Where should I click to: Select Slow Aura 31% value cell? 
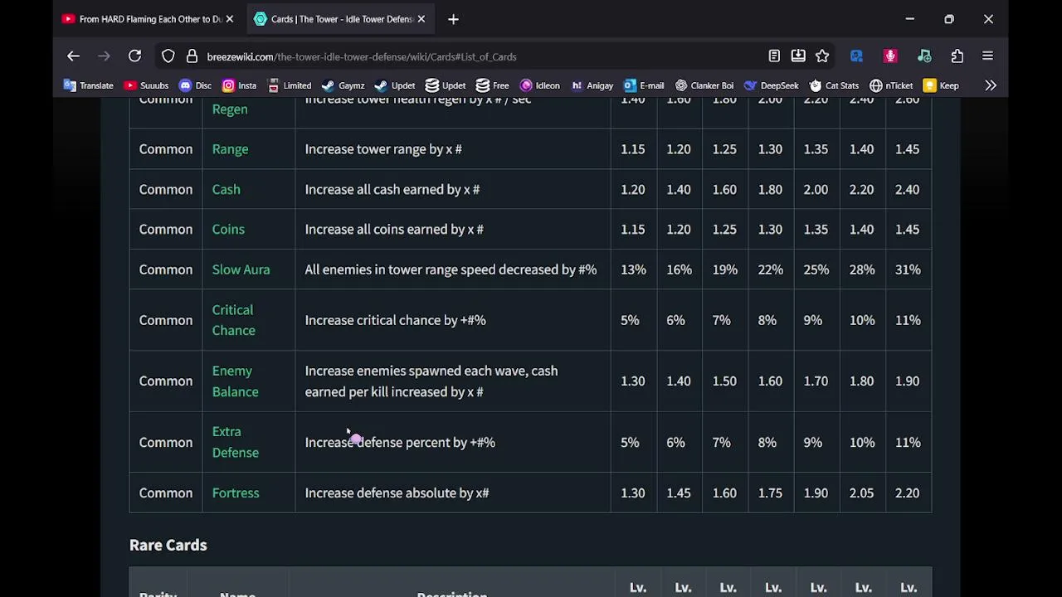pyautogui.click(x=908, y=269)
